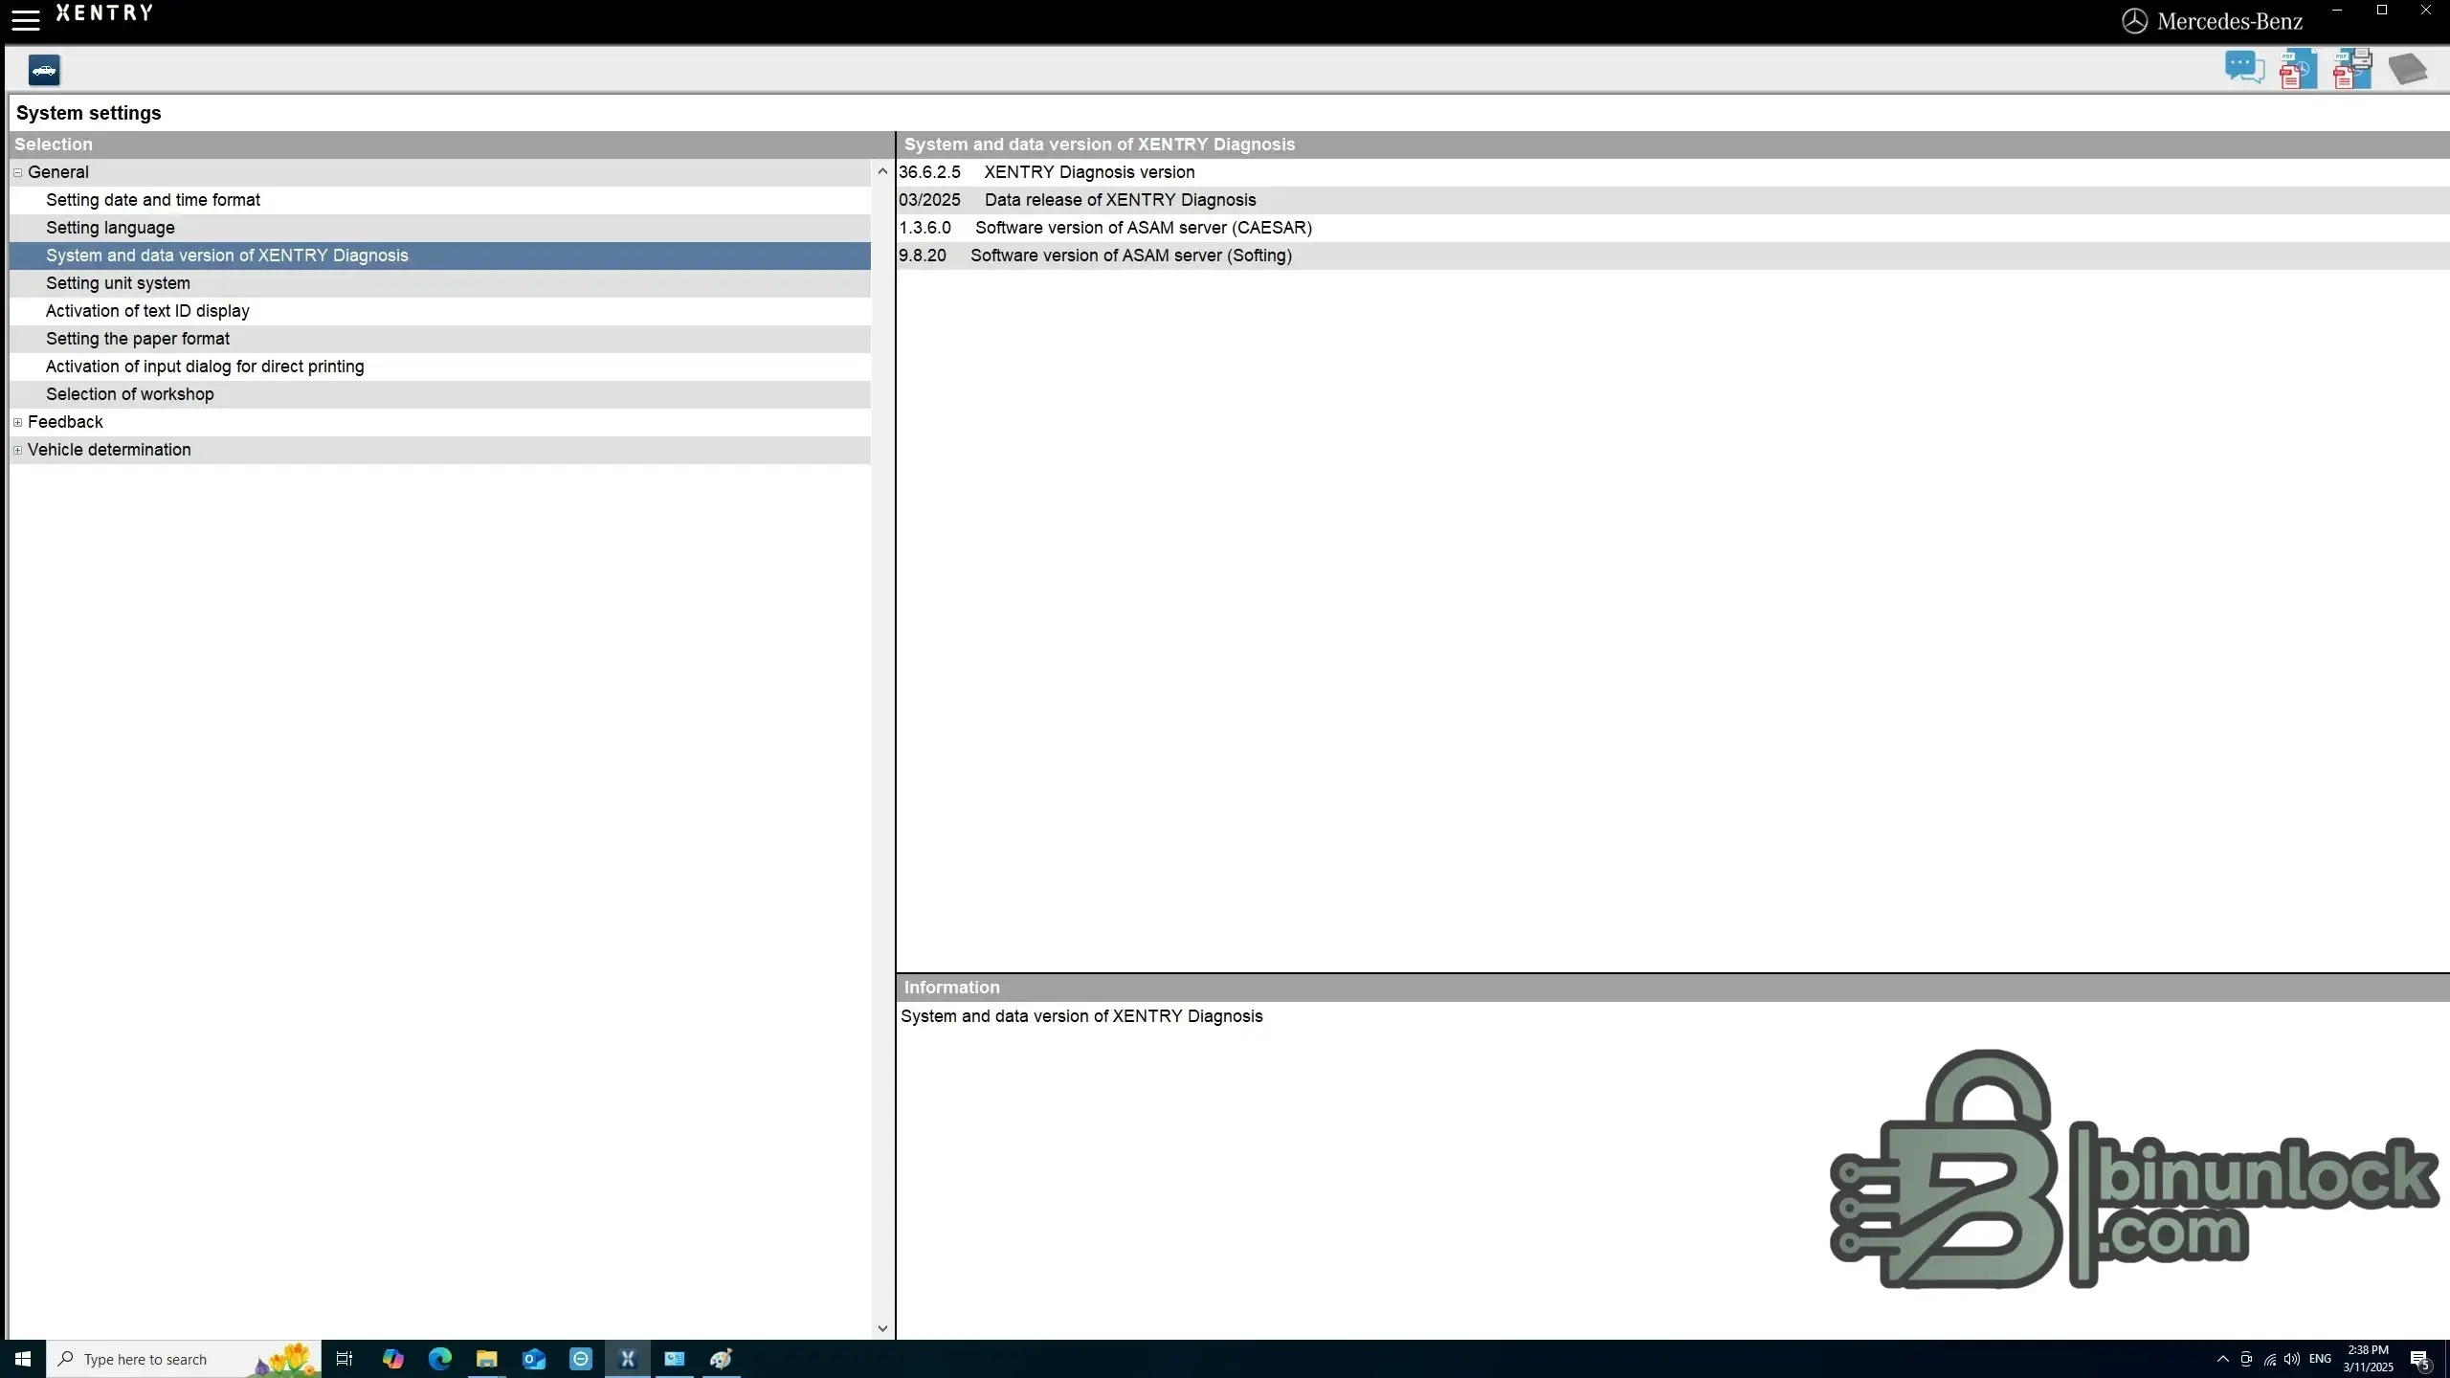Minimize the XENTRY window

point(2337,11)
